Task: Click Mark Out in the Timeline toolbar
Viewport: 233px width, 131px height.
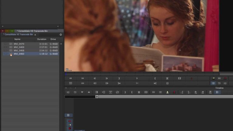Action: click(125, 92)
